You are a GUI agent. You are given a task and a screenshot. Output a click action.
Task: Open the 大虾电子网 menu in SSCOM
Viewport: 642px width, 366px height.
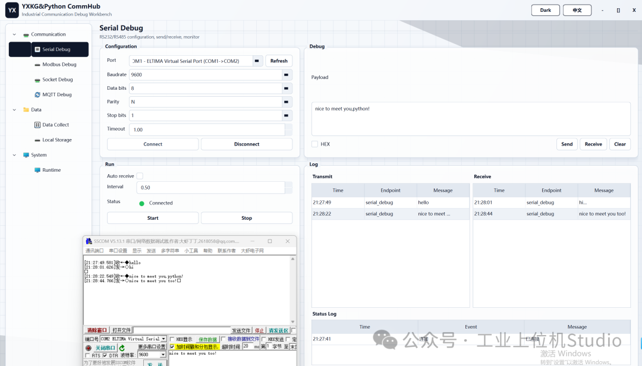pyautogui.click(x=252, y=251)
